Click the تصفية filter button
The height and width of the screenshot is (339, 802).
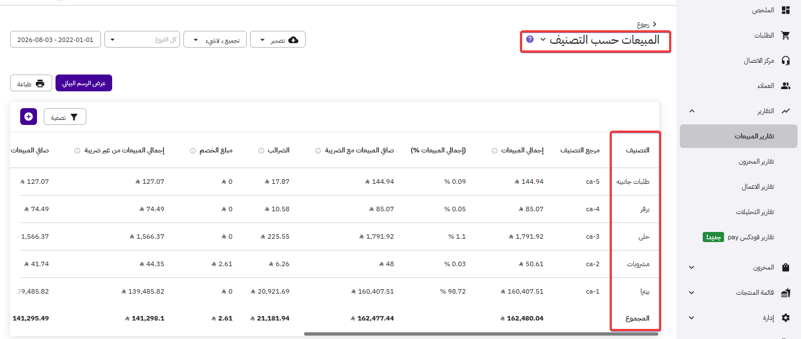(x=65, y=117)
